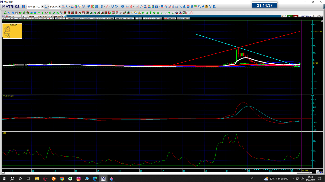Open Opera browser from taskbar
This screenshot has height=182, width=325.
click(45, 178)
